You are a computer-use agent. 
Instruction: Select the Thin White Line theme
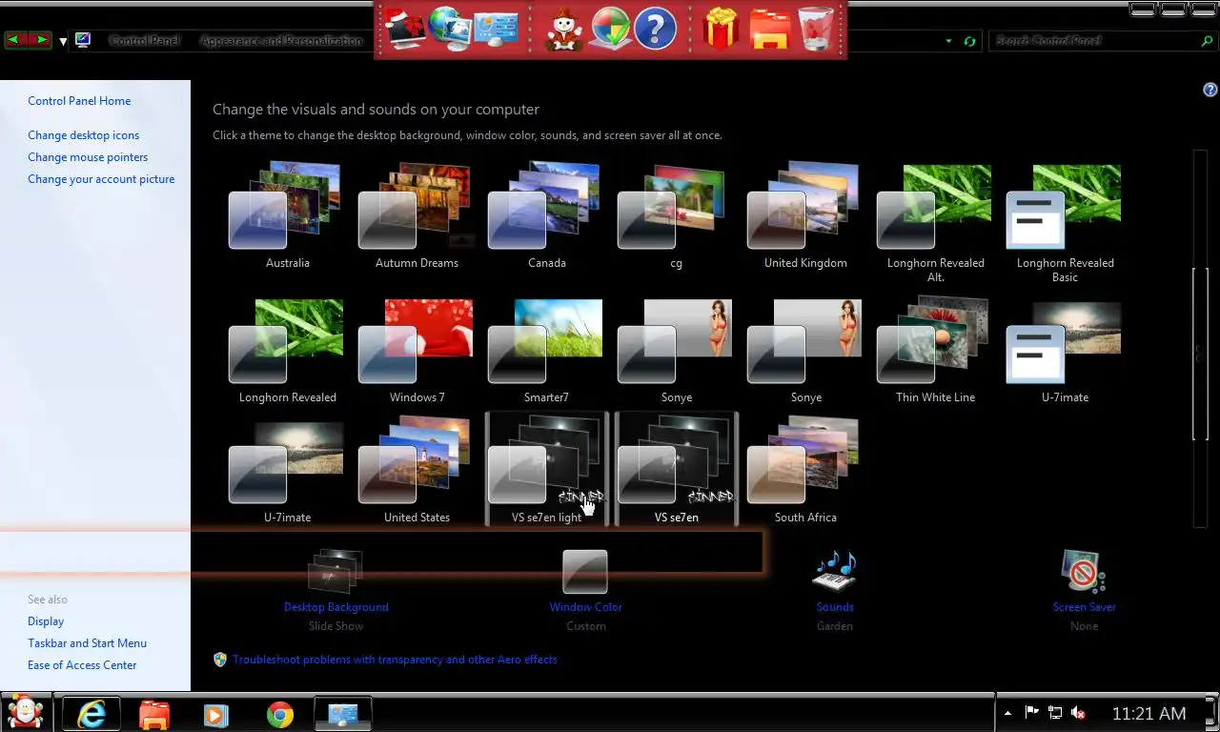(x=935, y=351)
